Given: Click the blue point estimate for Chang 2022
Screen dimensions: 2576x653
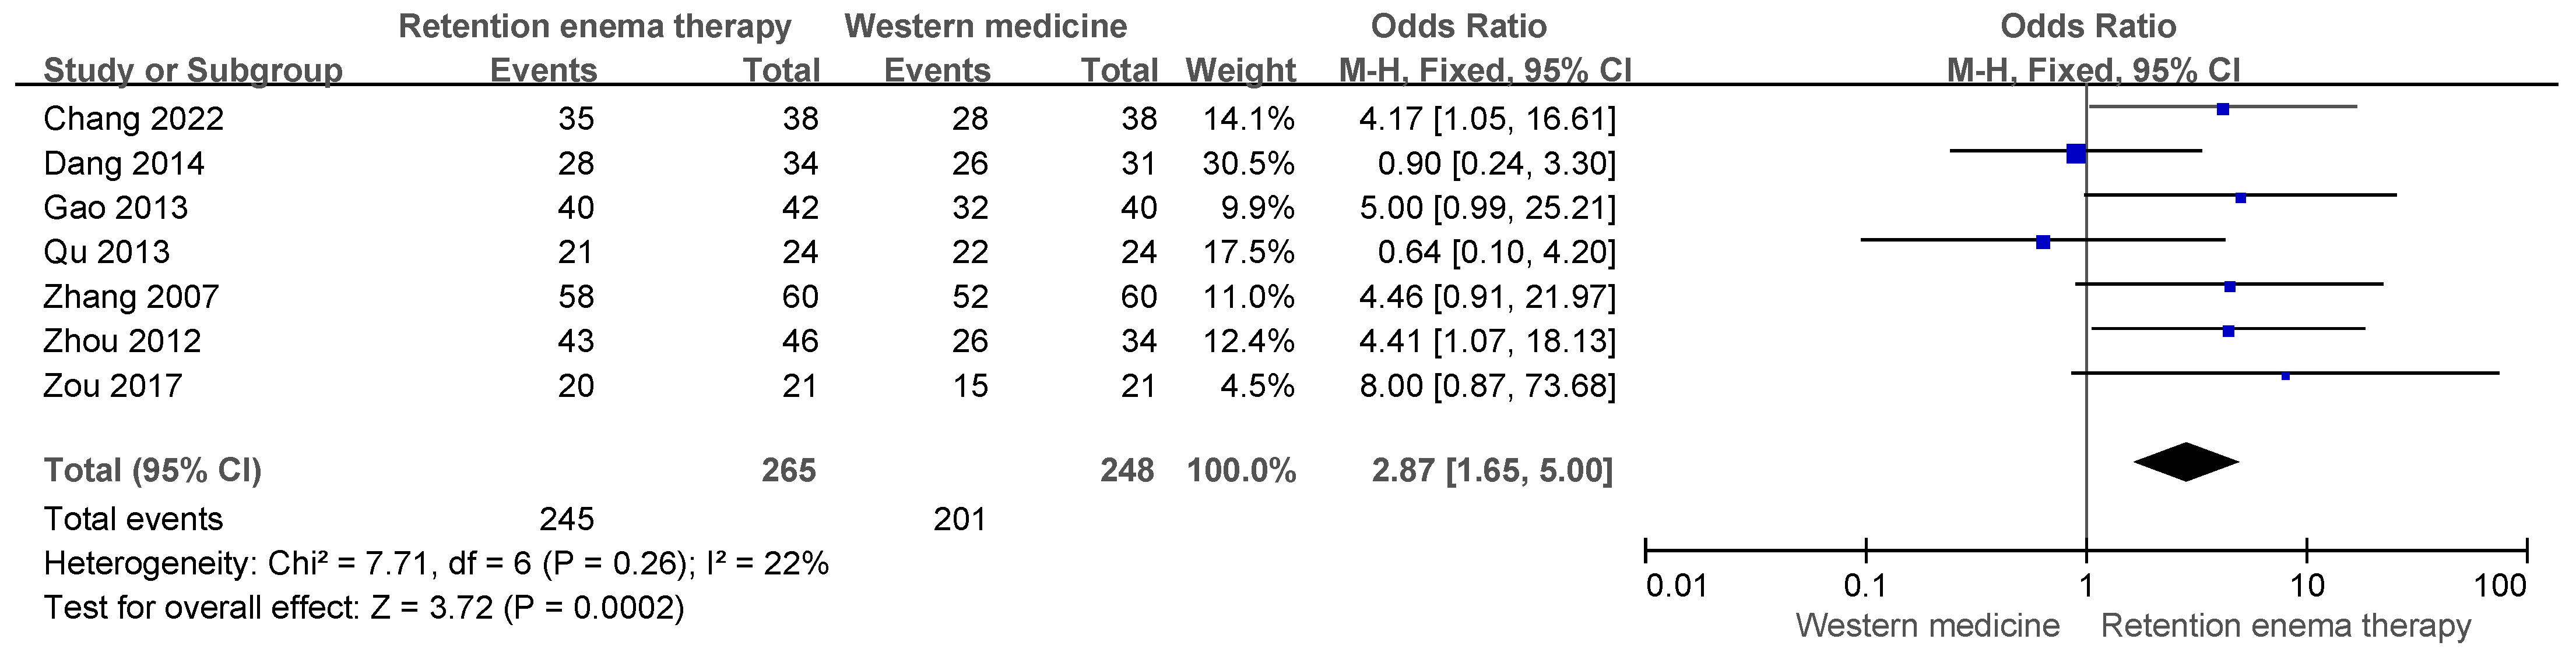Looking at the screenshot, I should (x=2223, y=109).
